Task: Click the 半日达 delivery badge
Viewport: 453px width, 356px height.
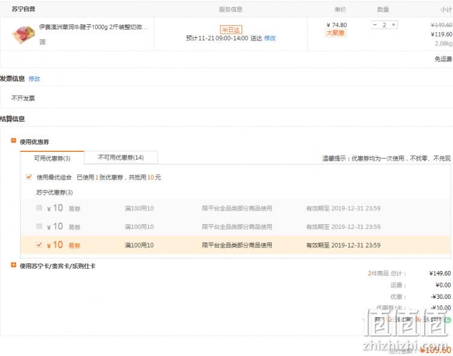Action: 231,30
